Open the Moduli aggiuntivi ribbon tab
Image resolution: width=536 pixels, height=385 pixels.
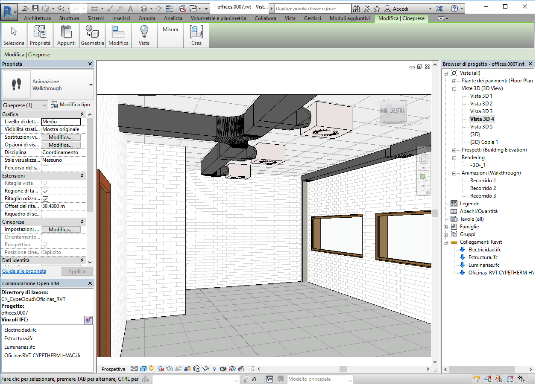tap(350, 18)
